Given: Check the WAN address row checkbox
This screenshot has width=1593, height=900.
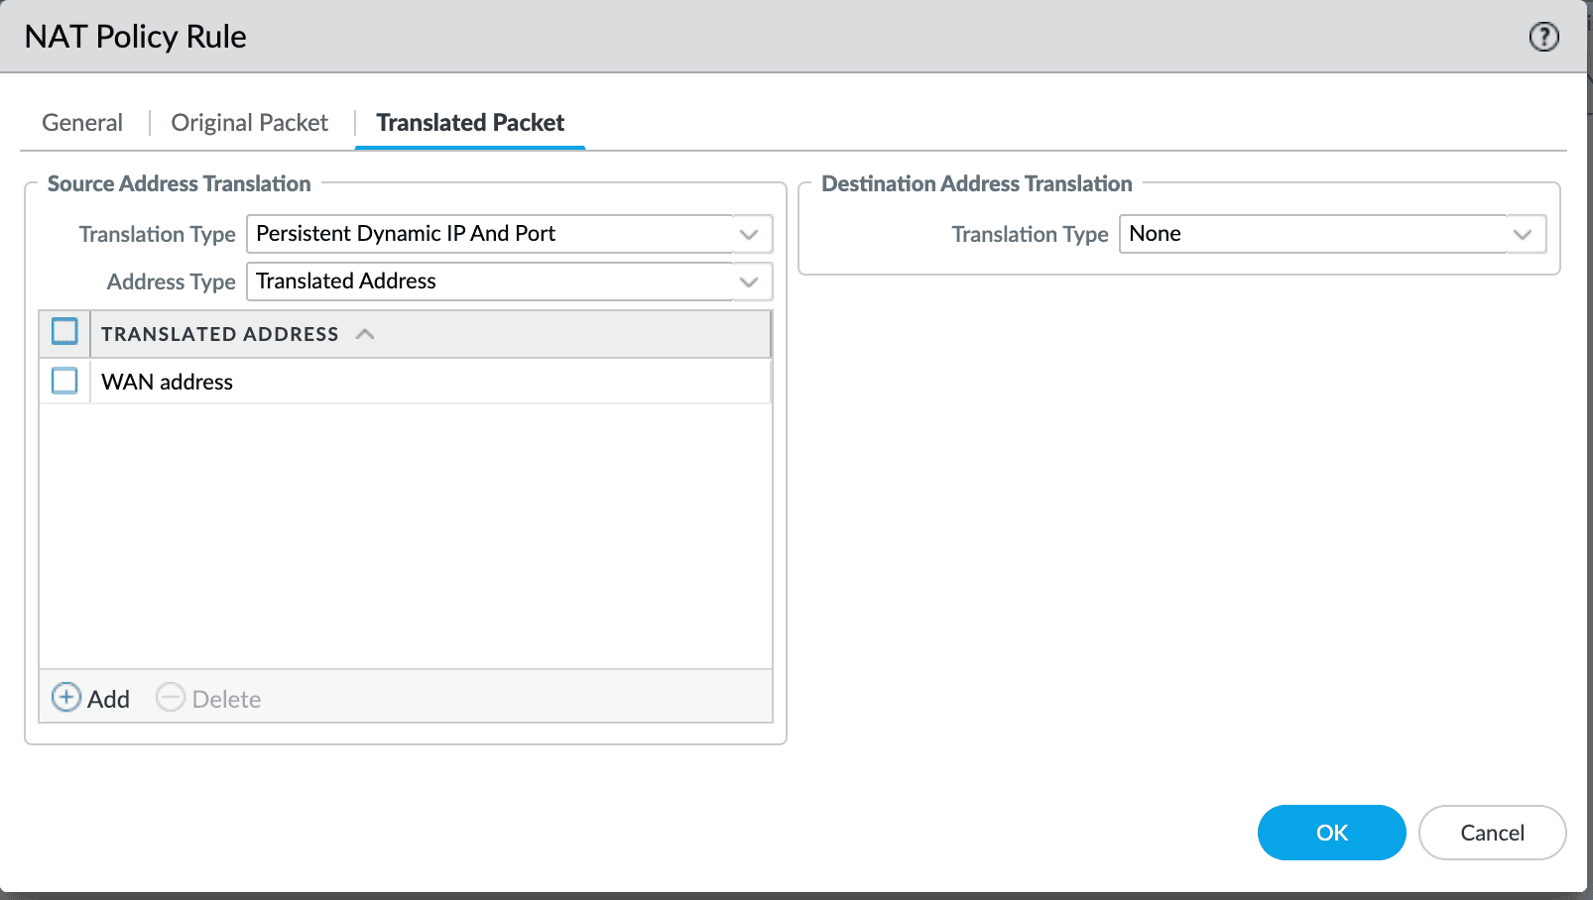Looking at the screenshot, I should pyautogui.click(x=63, y=381).
